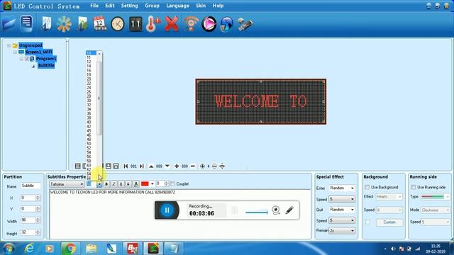Click the down triangle arrow under preview
The width and height of the screenshot is (454, 255).
click(x=167, y=166)
